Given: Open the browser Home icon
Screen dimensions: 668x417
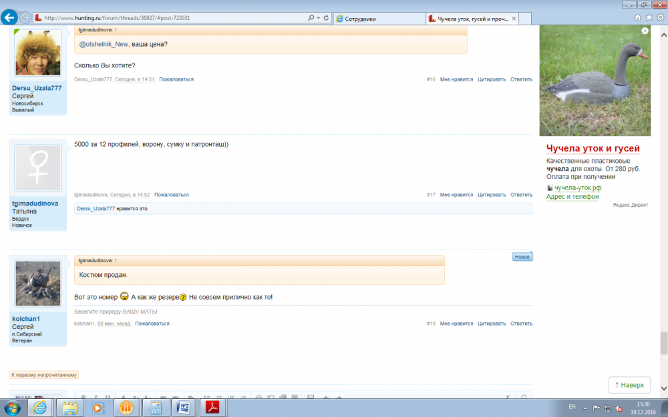Looking at the screenshot, I should pos(638,18).
